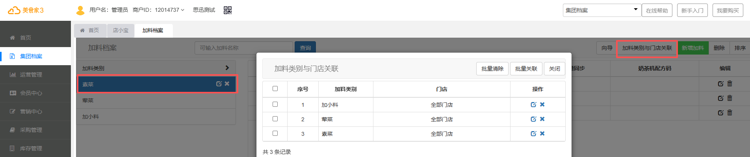This screenshot has height=157, width=750.
Task: Select 荤菜 in the category list
Action: (x=88, y=100)
